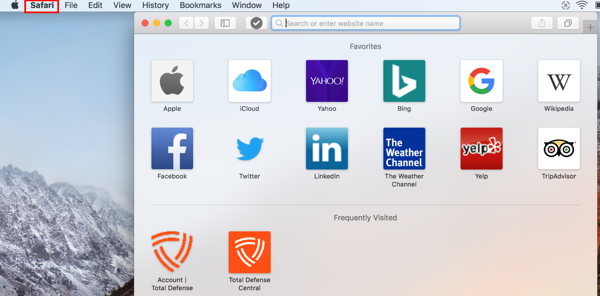
Task: Open the Safari menu
Action: click(x=42, y=5)
